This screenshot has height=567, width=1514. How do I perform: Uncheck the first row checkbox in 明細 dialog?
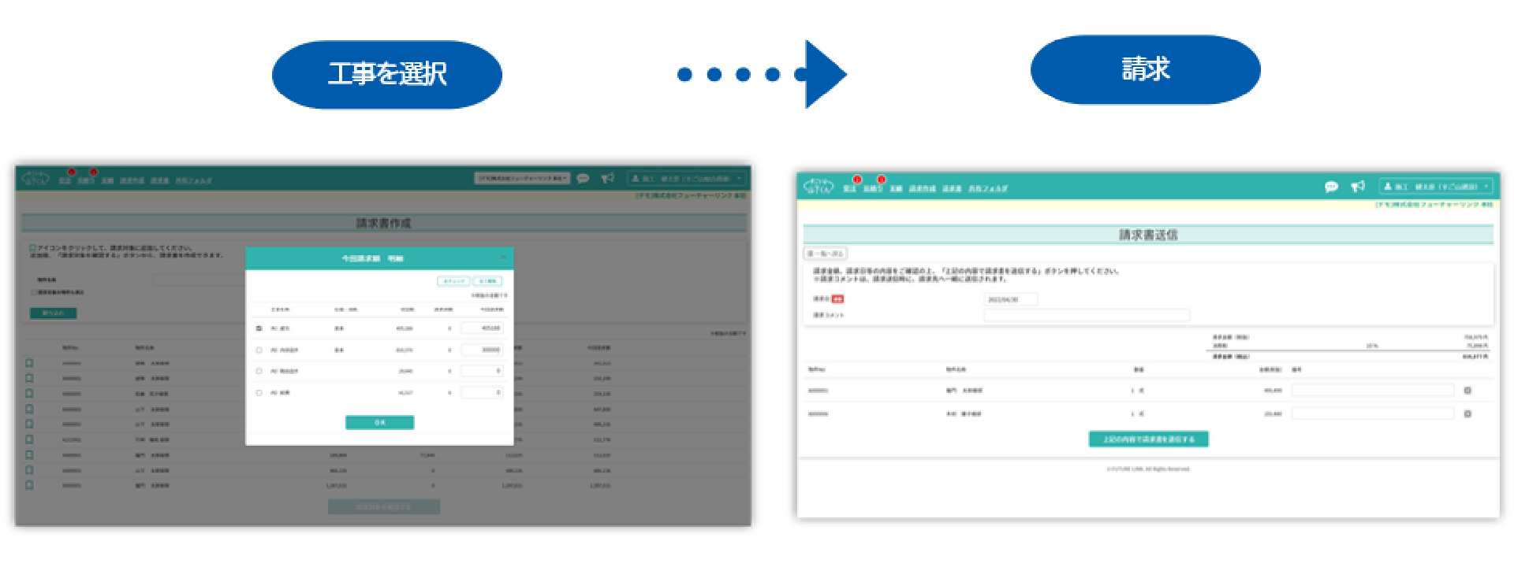(259, 328)
